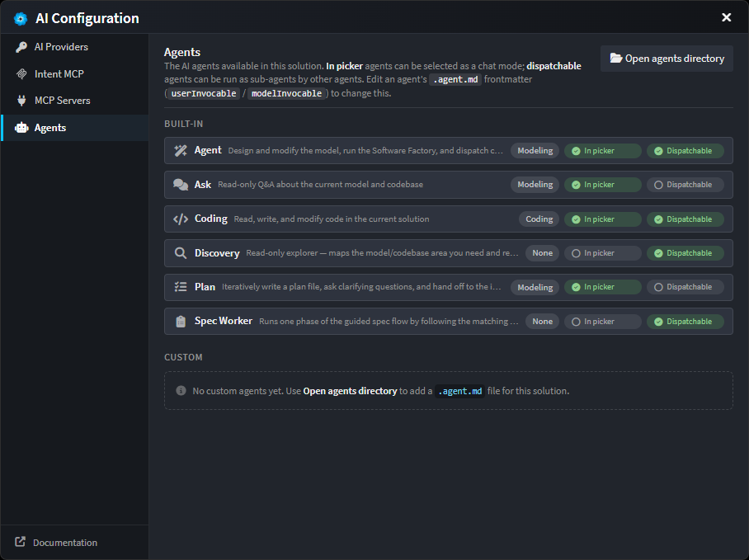Click the Intent MCP icon in sidebar
The width and height of the screenshot is (749, 560).
(21, 74)
